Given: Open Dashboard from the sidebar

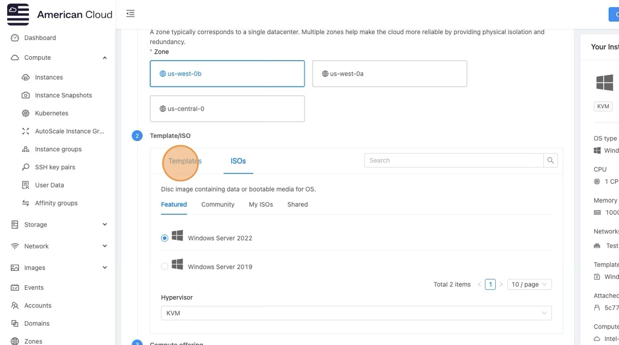Looking at the screenshot, I should tap(40, 38).
